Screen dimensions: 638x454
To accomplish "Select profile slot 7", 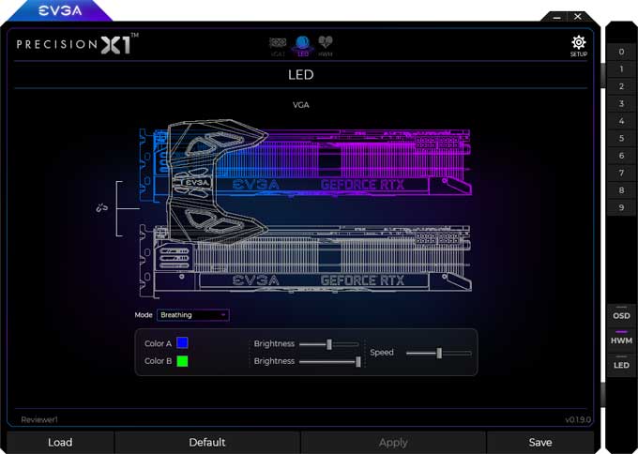I will 621,173.
